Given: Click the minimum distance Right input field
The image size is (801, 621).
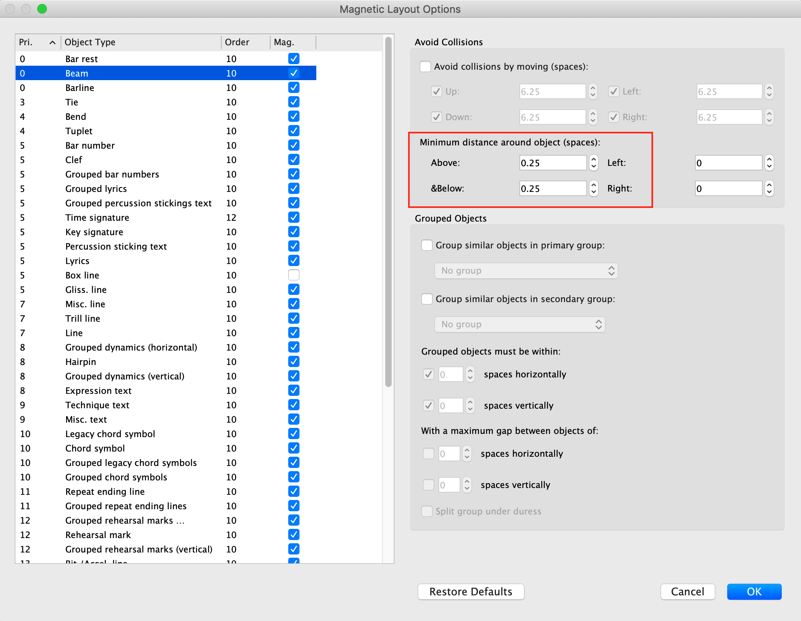Looking at the screenshot, I should (728, 188).
